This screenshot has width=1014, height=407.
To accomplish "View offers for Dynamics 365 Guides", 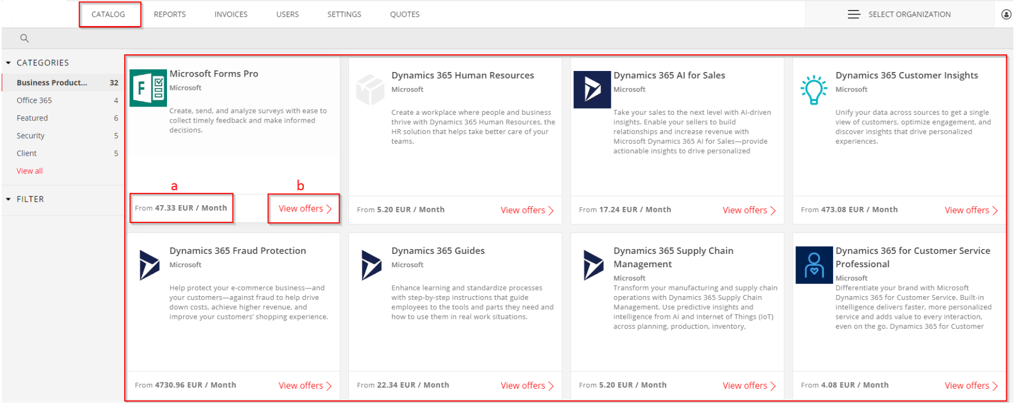I will point(527,385).
